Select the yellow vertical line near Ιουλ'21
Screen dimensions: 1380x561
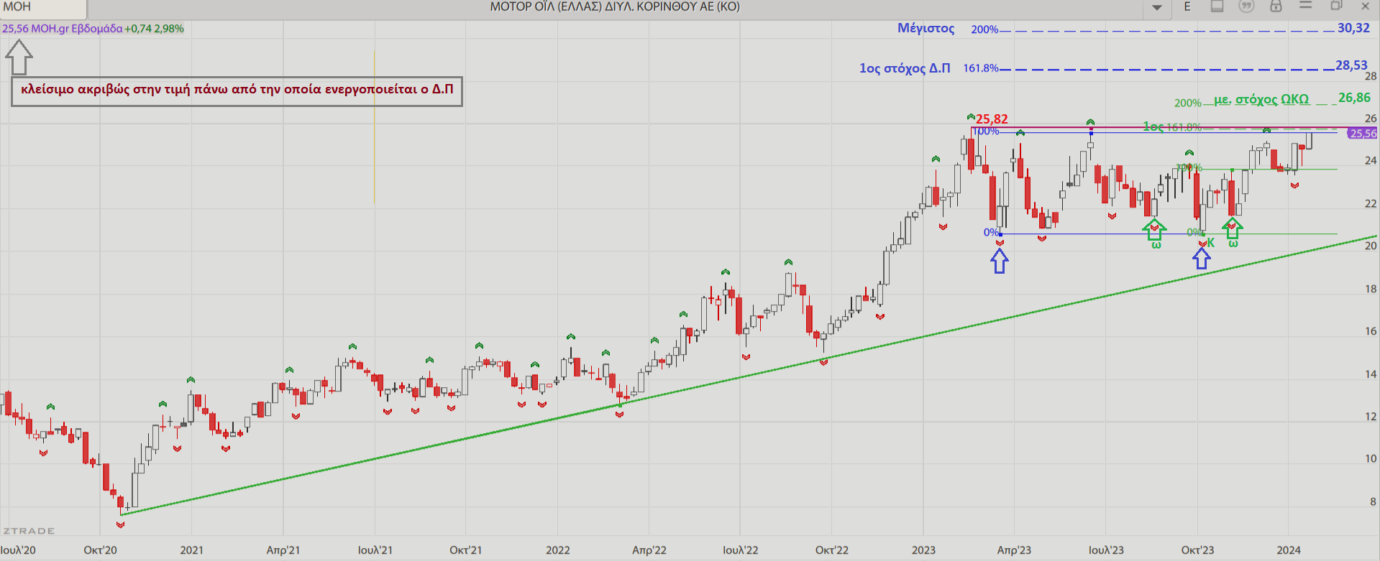374,126
